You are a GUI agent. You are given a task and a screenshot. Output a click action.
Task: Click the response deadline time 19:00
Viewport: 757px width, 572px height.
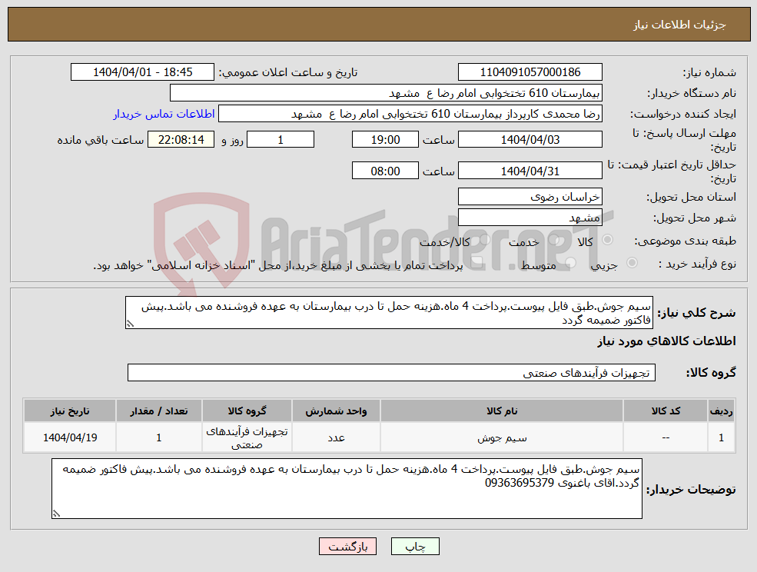385,140
